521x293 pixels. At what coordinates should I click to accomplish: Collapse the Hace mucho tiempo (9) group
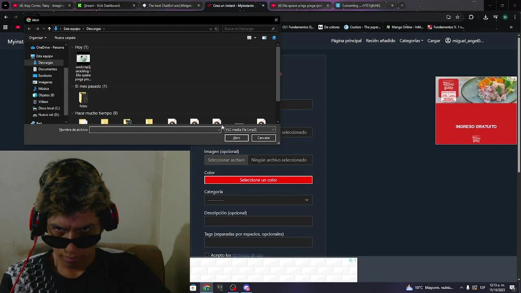[x=72, y=113]
